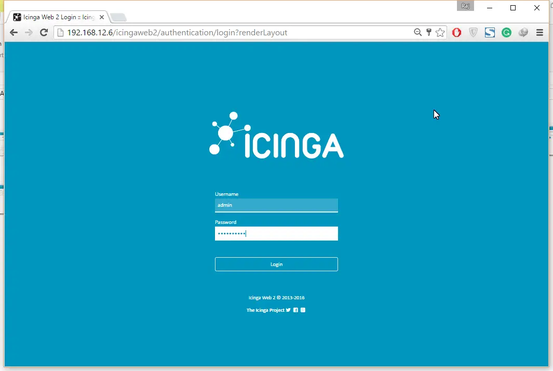
Task: Open the blue S extension icon
Action: coord(490,33)
